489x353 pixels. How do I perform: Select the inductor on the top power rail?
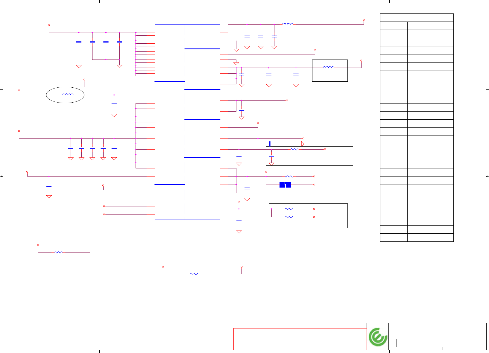pyautogui.click(x=288, y=24)
